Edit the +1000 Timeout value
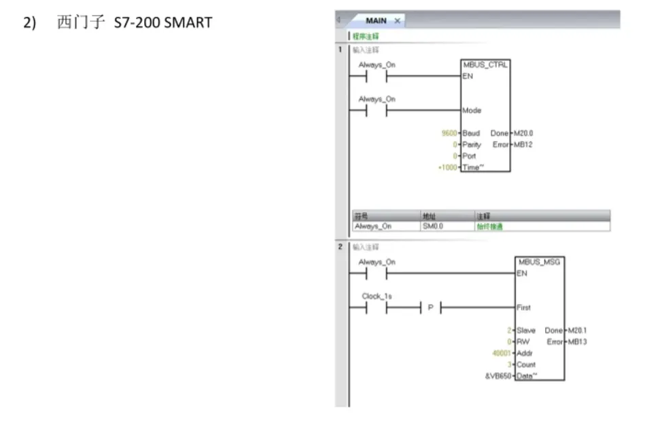Image resolution: width=645 pixels, height=440 pixels. coord(448,167)
